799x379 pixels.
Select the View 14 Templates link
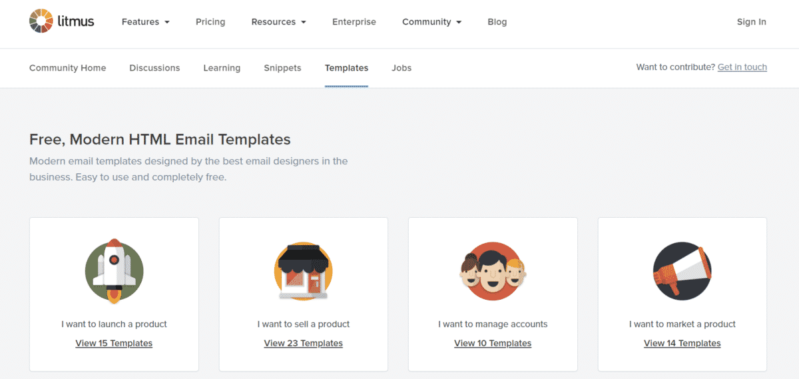682,344
